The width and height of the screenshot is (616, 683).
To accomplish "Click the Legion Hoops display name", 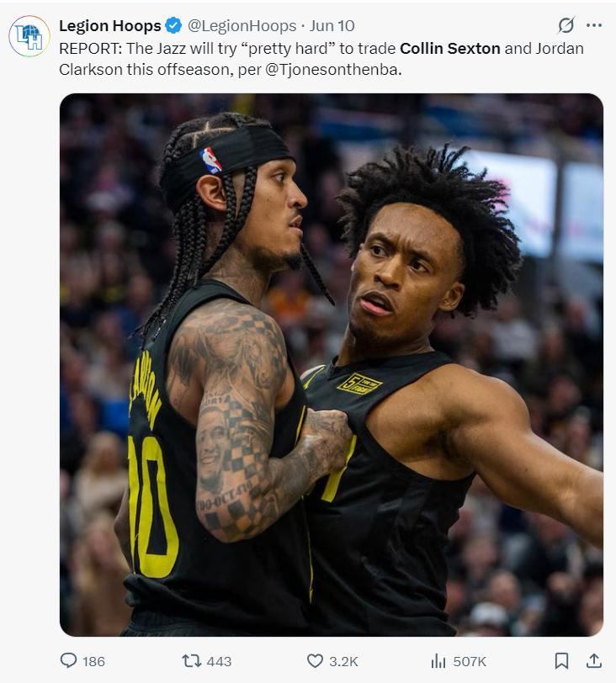I will [x=109, y=26].
